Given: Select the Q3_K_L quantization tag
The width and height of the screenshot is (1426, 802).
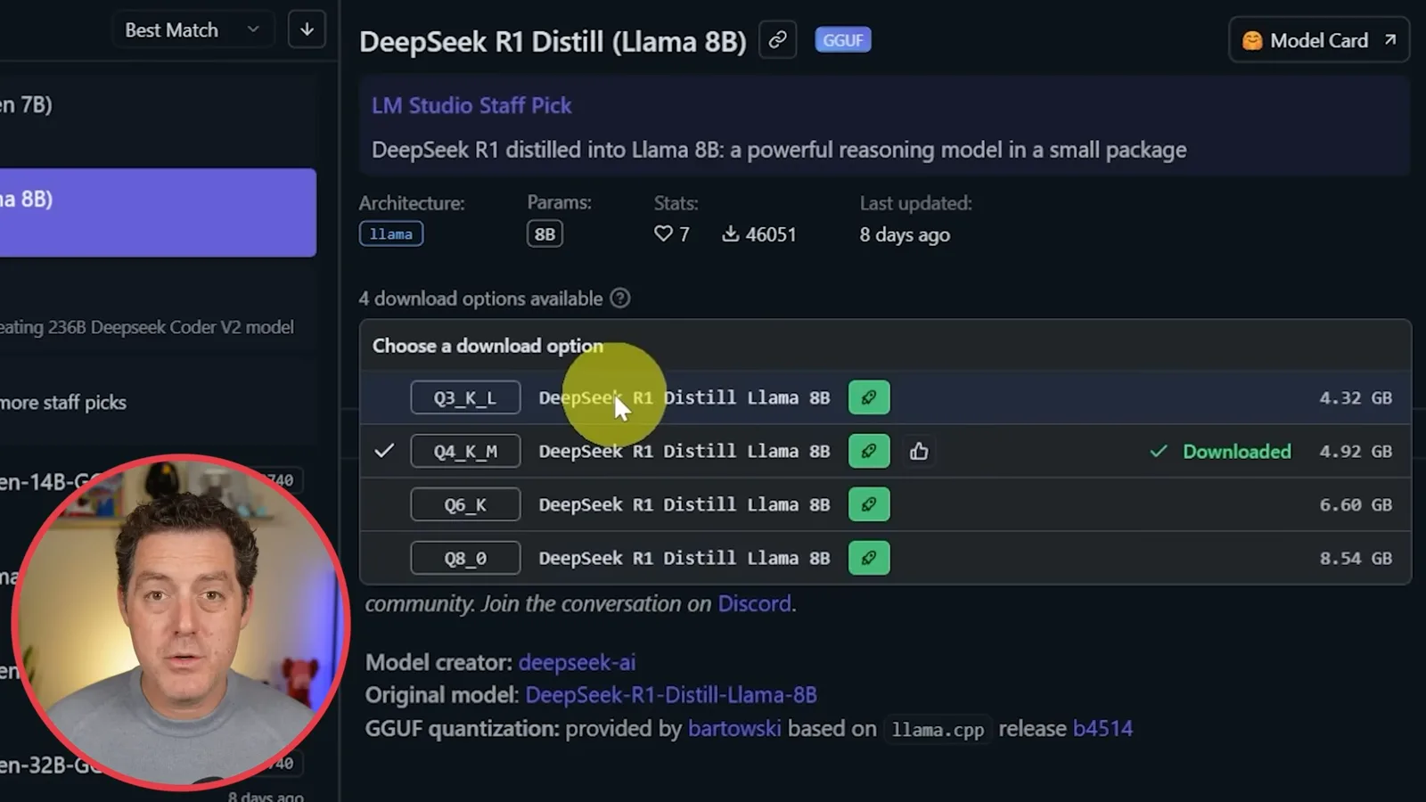Looking at the screenshot, I should click(x=465, y=397).
